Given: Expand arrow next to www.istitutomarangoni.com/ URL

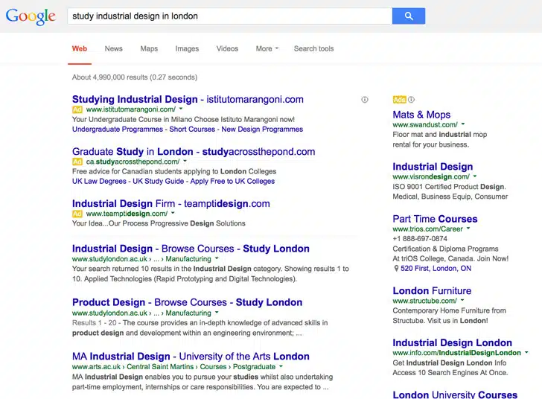Looking at the screenshot, I should click(x=181, y=109).
